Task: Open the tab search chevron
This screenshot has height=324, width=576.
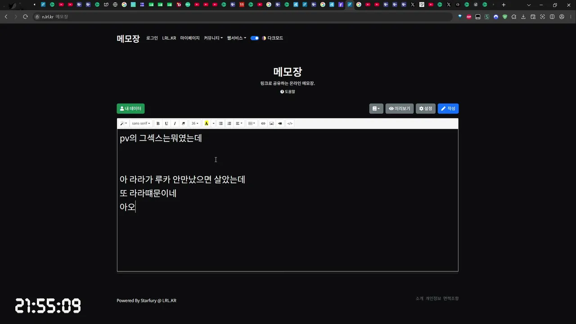Action: (x=529, y=5)
